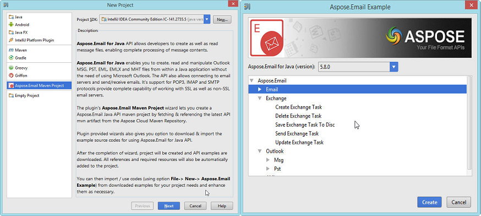Pick the Groovy project icon
The width and height of the screenshot is (481, 216).
pyautogui.click(x=11, y=68)
